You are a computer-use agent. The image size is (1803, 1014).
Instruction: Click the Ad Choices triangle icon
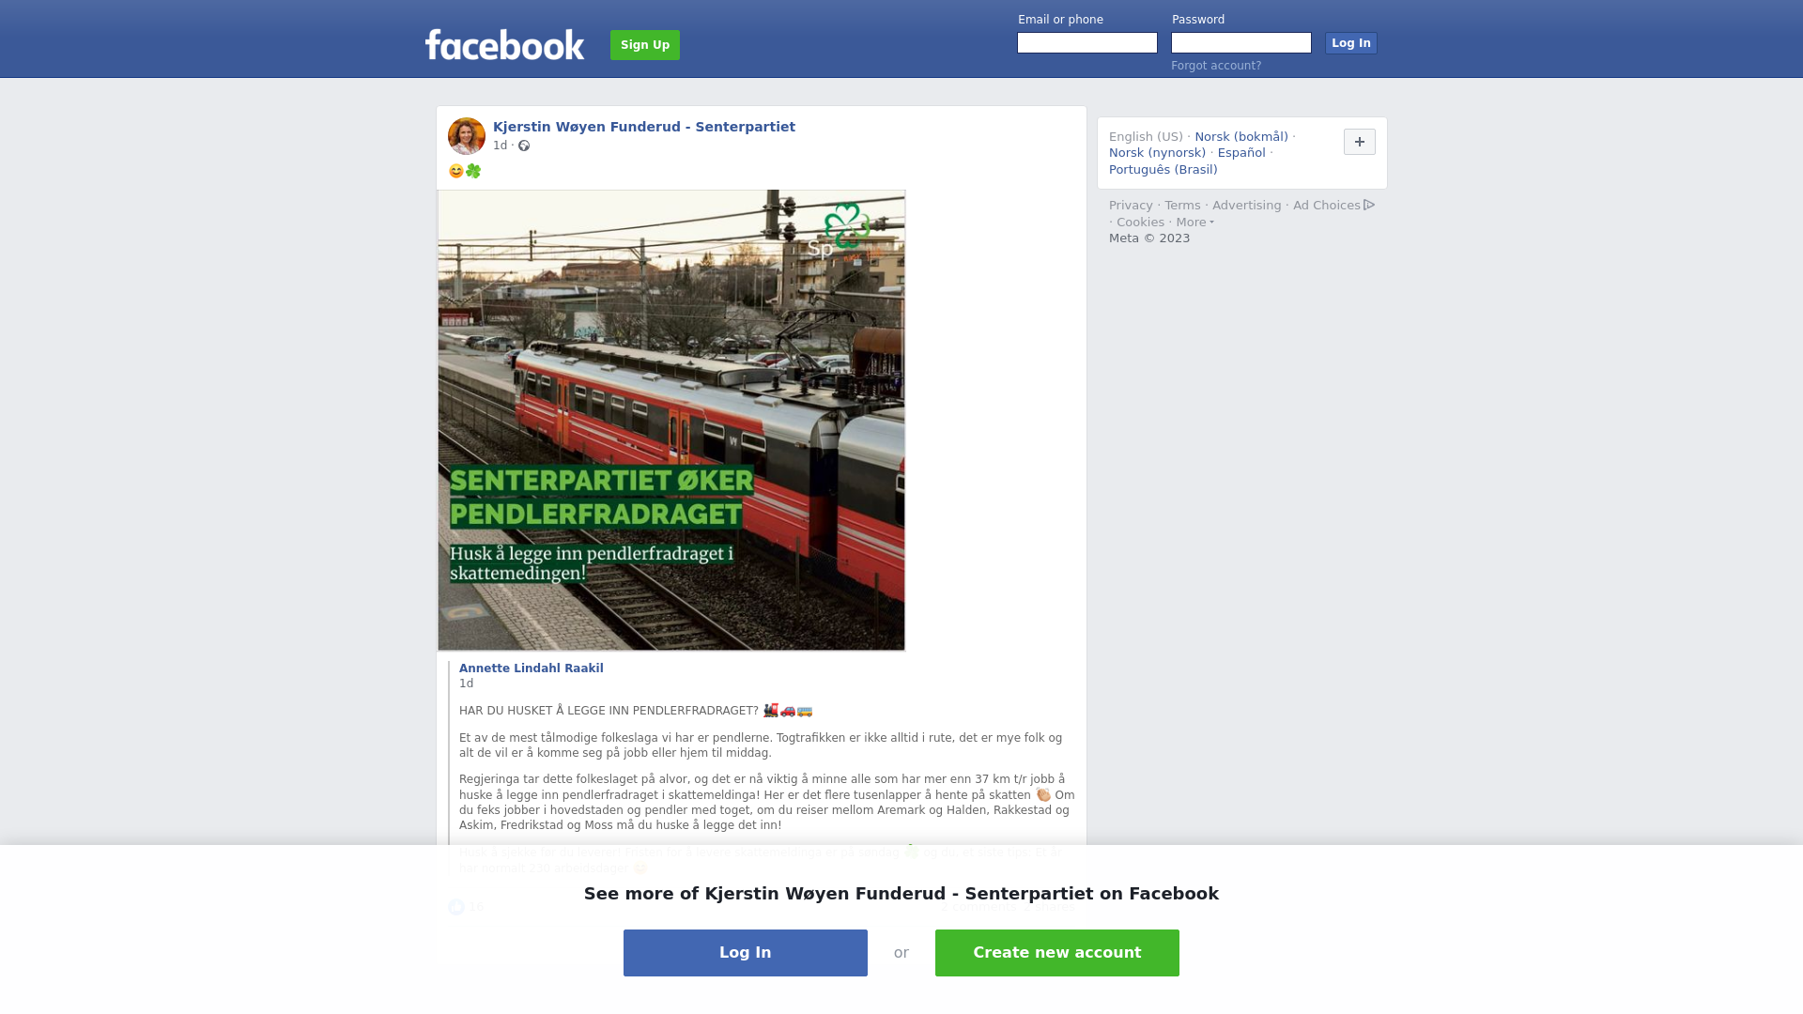coord(1369,205)
